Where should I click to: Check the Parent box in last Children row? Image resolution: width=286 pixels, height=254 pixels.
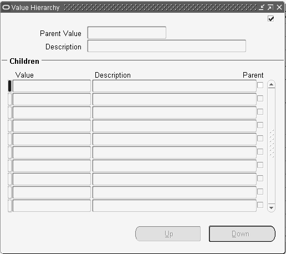point(260,205)
